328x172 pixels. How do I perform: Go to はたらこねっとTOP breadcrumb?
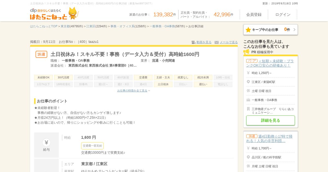[x=44, y=26]
